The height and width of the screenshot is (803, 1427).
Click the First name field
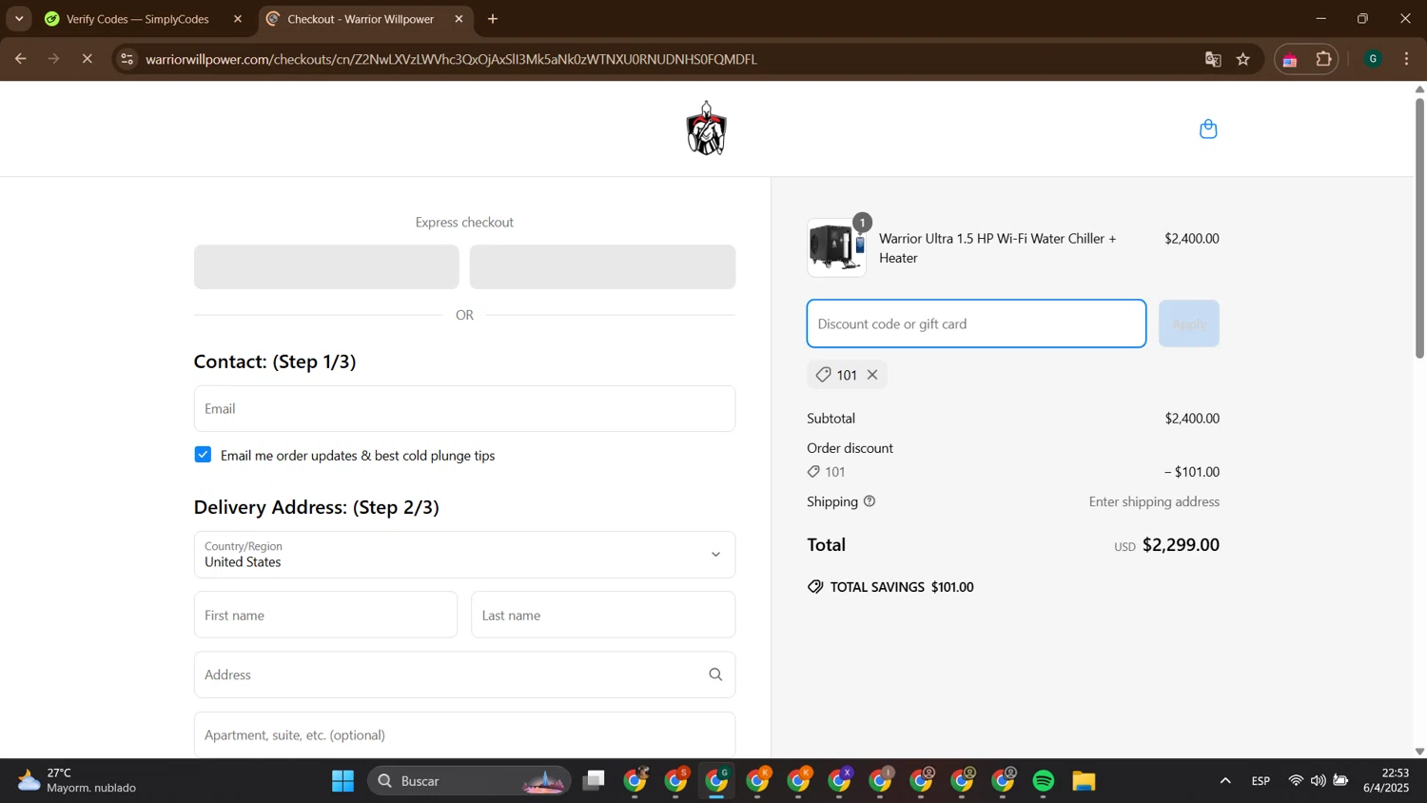tap(325, 615)
